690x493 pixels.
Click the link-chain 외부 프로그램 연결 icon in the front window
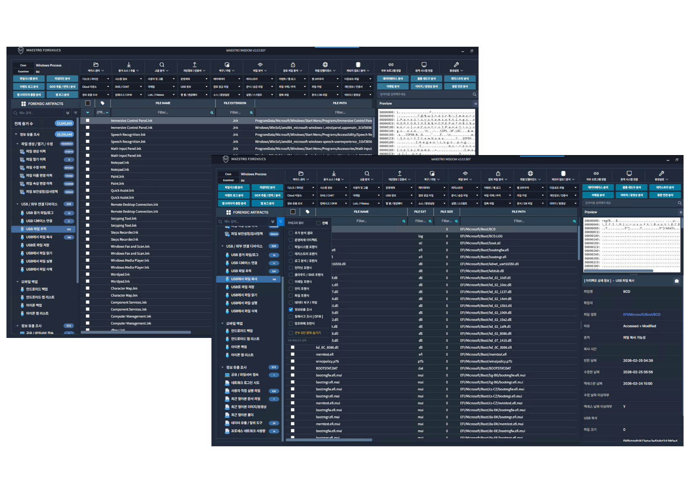click(596, 174)
